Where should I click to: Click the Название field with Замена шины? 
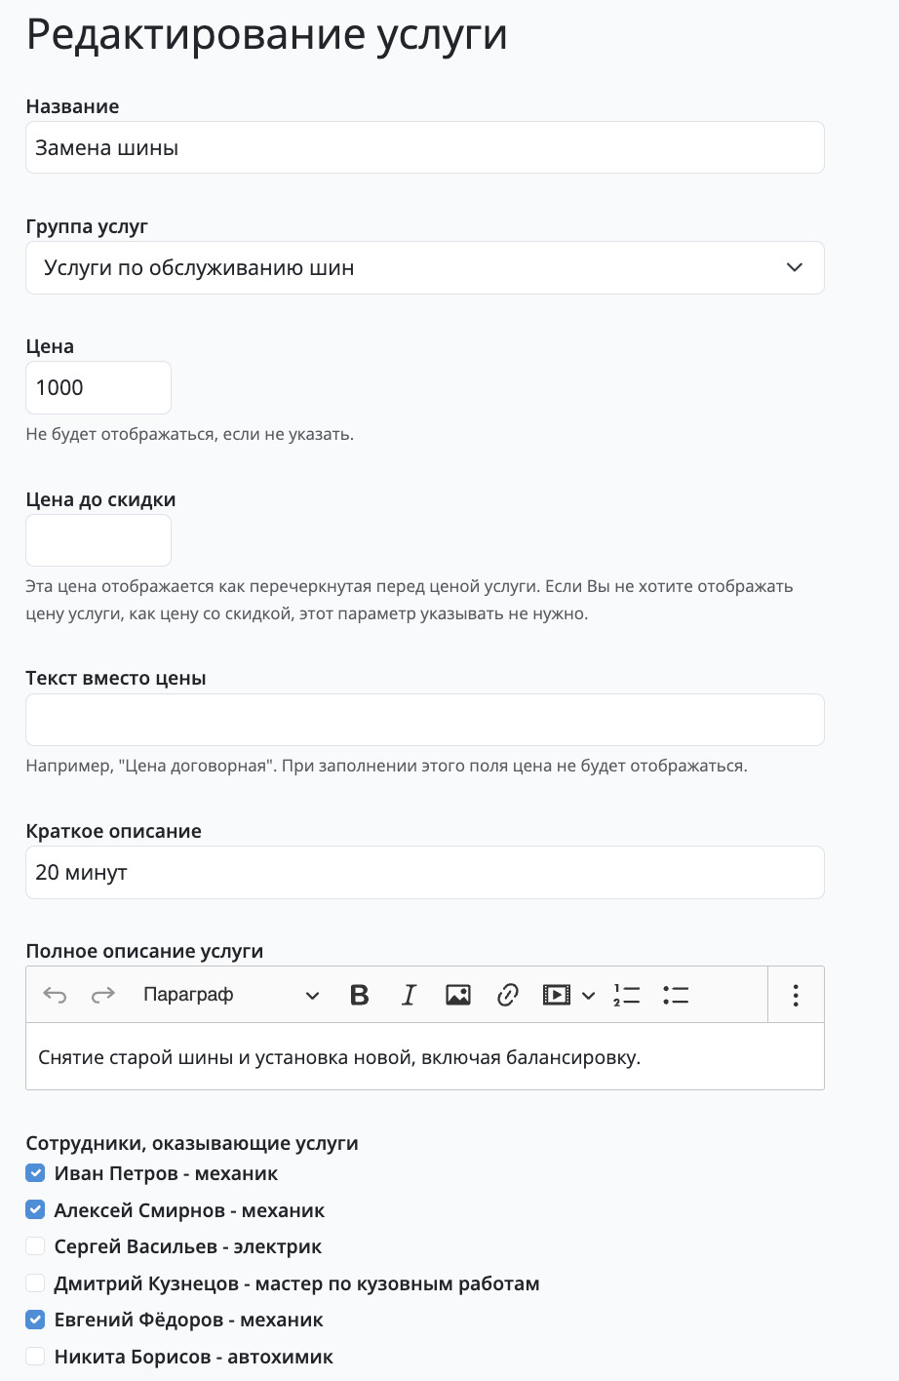click(425, 148)
